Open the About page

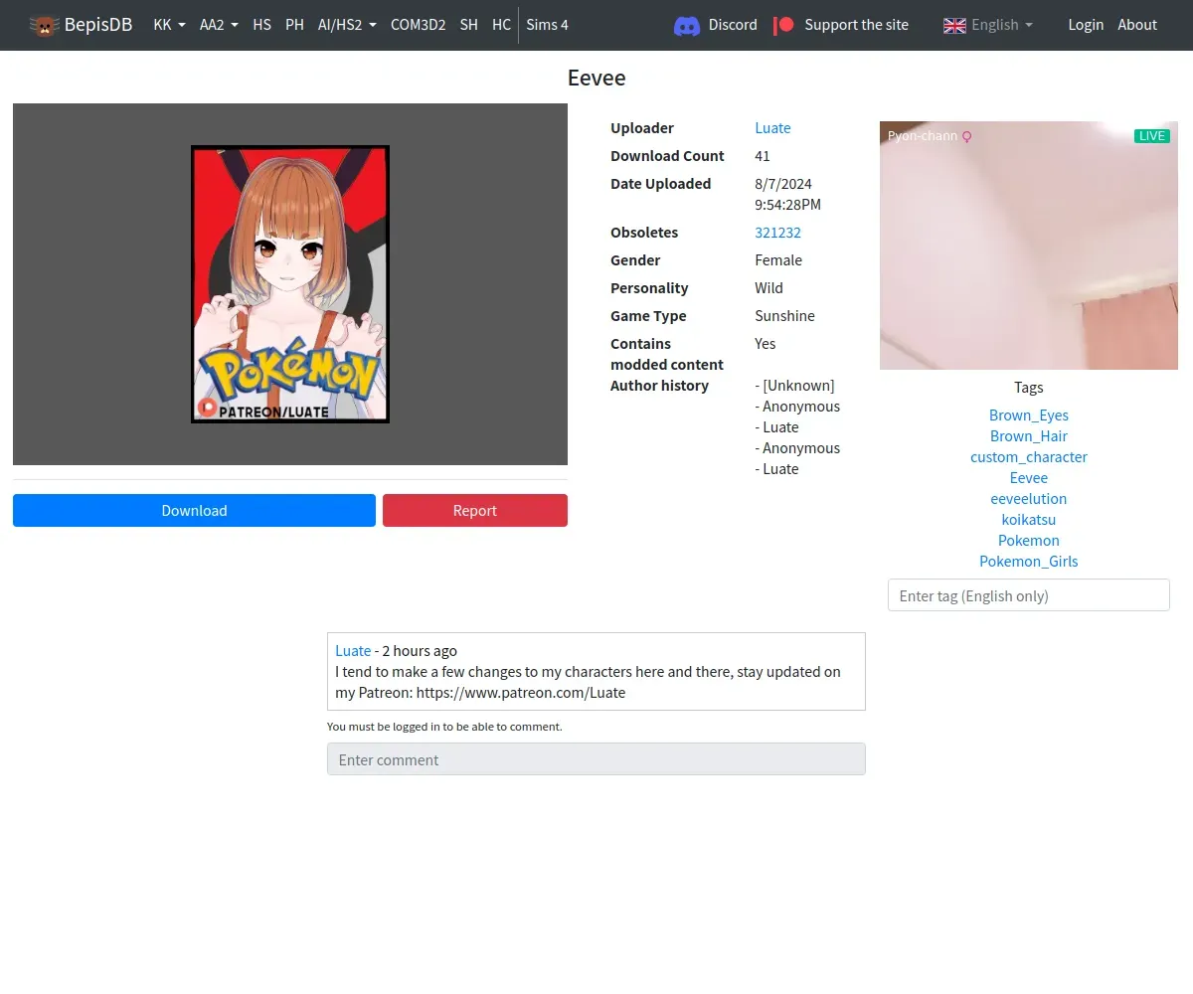coord(1137,25)
